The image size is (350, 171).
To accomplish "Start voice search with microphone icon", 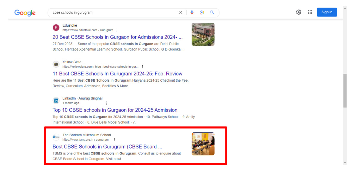I will [x=192, y=12].
